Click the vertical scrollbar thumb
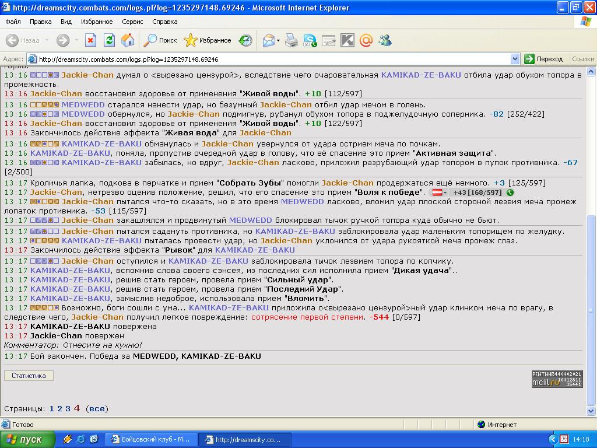Viewport: 597px width, 448px height. point(591,310)
